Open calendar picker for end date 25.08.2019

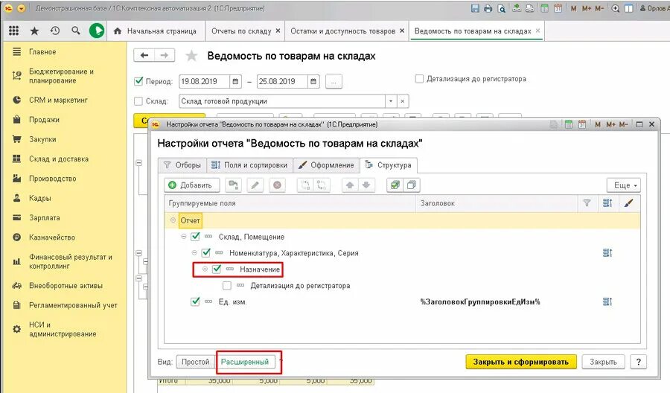click(313, 81)
